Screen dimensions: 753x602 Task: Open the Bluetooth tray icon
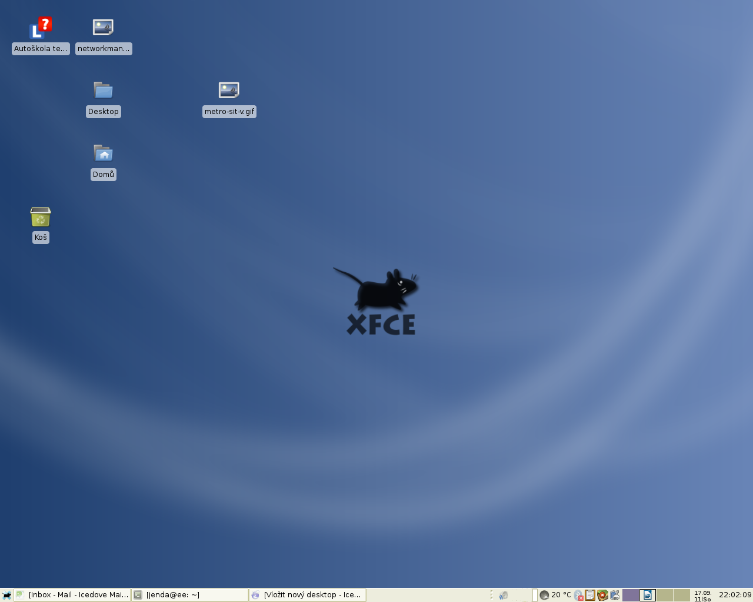click(x=578, y=595)
